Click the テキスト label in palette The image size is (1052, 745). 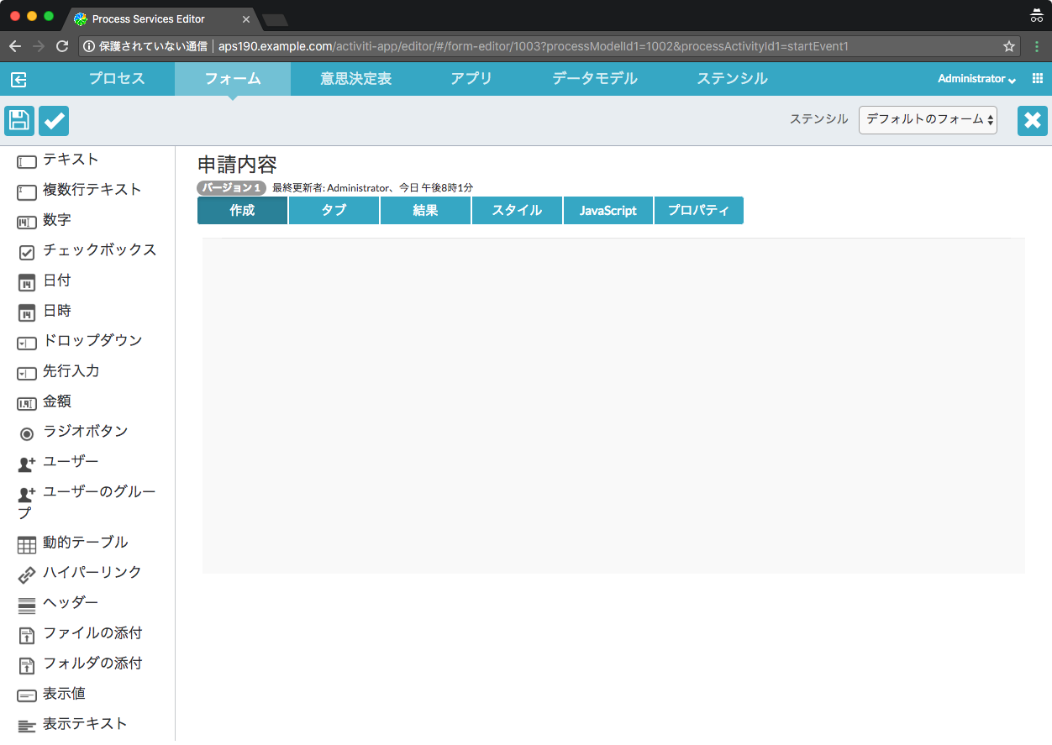click(71, 160)
